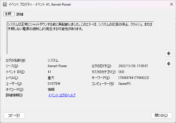Select the task category value (63)

click(121, 72)
